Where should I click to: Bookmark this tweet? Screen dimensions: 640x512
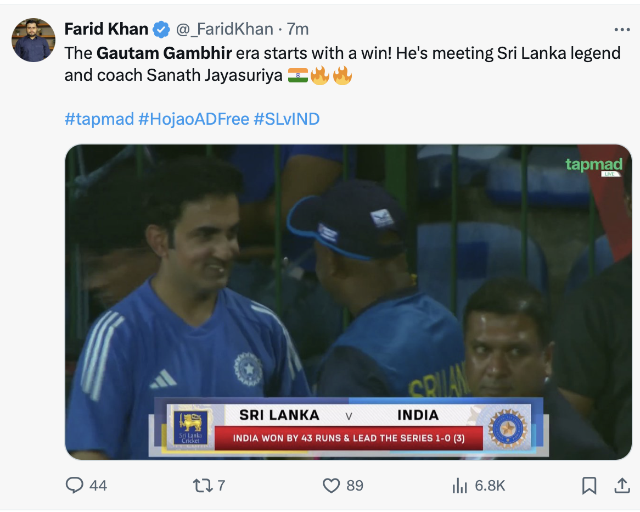589,485
